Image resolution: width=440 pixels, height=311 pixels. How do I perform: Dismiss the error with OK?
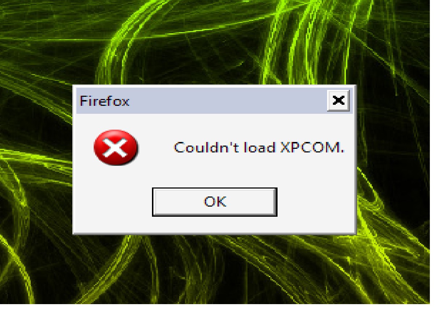pos(215,202)
